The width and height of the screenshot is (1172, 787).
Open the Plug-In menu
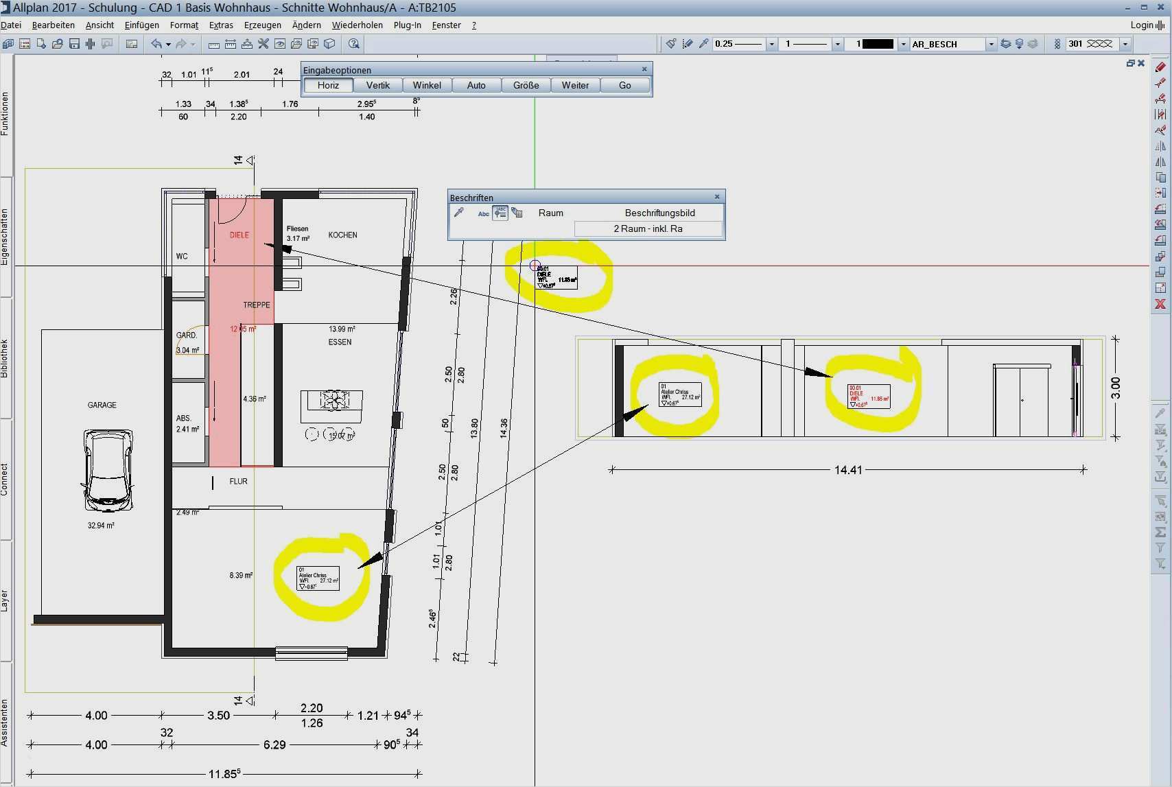(x=407, y=25)
